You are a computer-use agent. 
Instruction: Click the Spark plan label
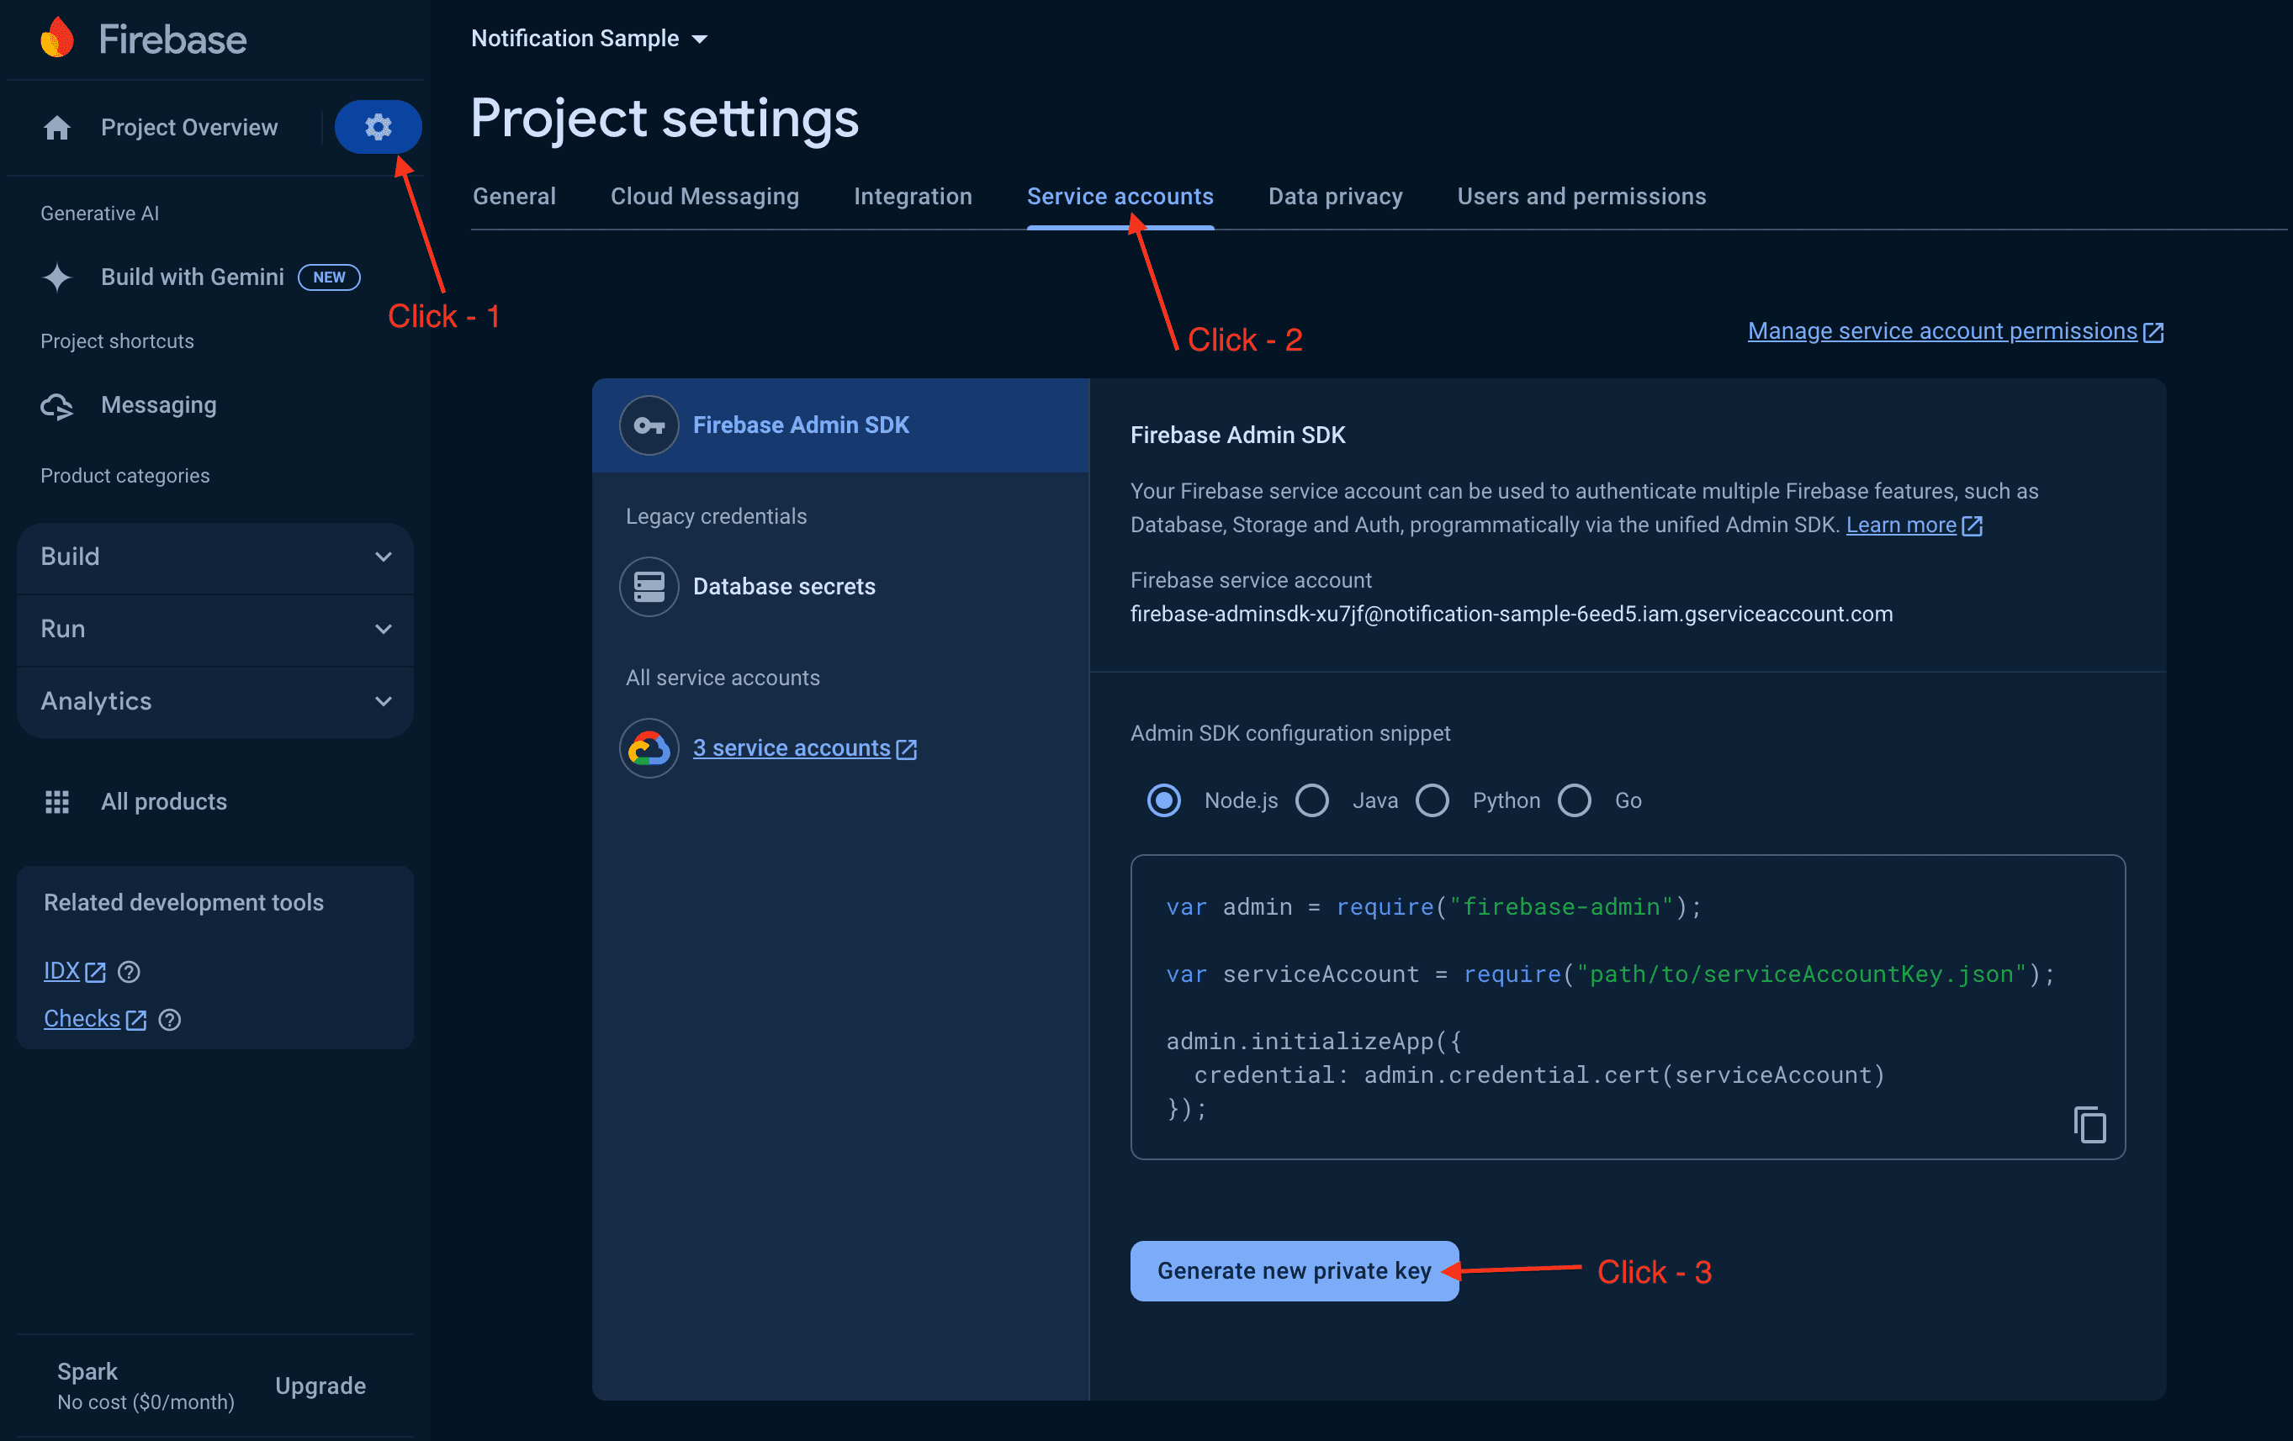coord(87,1371)
